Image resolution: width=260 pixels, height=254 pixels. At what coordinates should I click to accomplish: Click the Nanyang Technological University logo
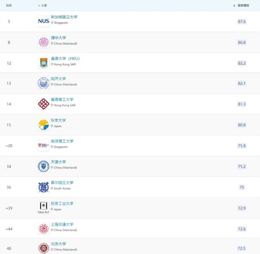[x=44, y=145]
